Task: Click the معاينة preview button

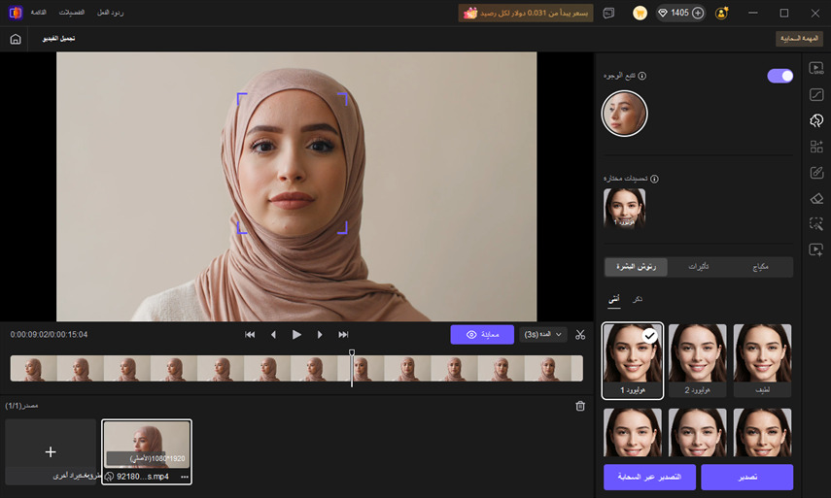Action: (x=482, y=335)
